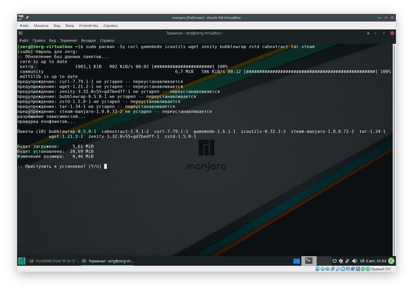413x292 pixels.
Task: Click the multilib is up to date line
Action: pyautogui.click(x=49, y=77)
